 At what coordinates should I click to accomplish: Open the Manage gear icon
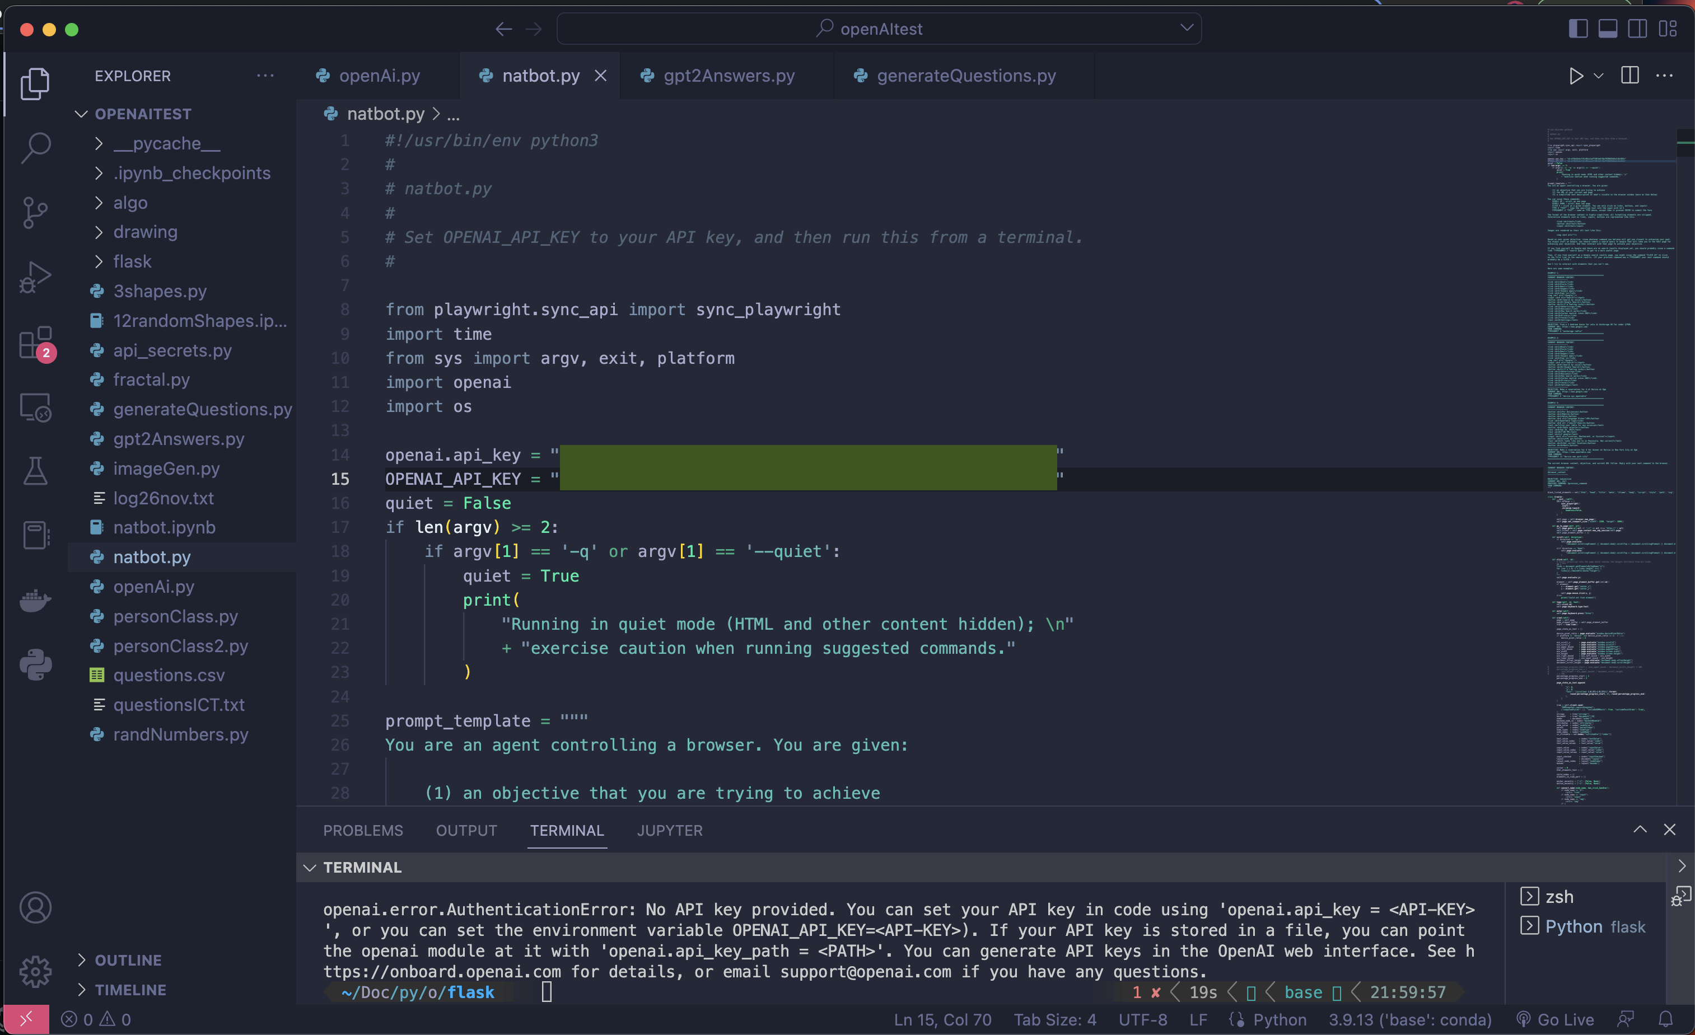coord(35,972)
